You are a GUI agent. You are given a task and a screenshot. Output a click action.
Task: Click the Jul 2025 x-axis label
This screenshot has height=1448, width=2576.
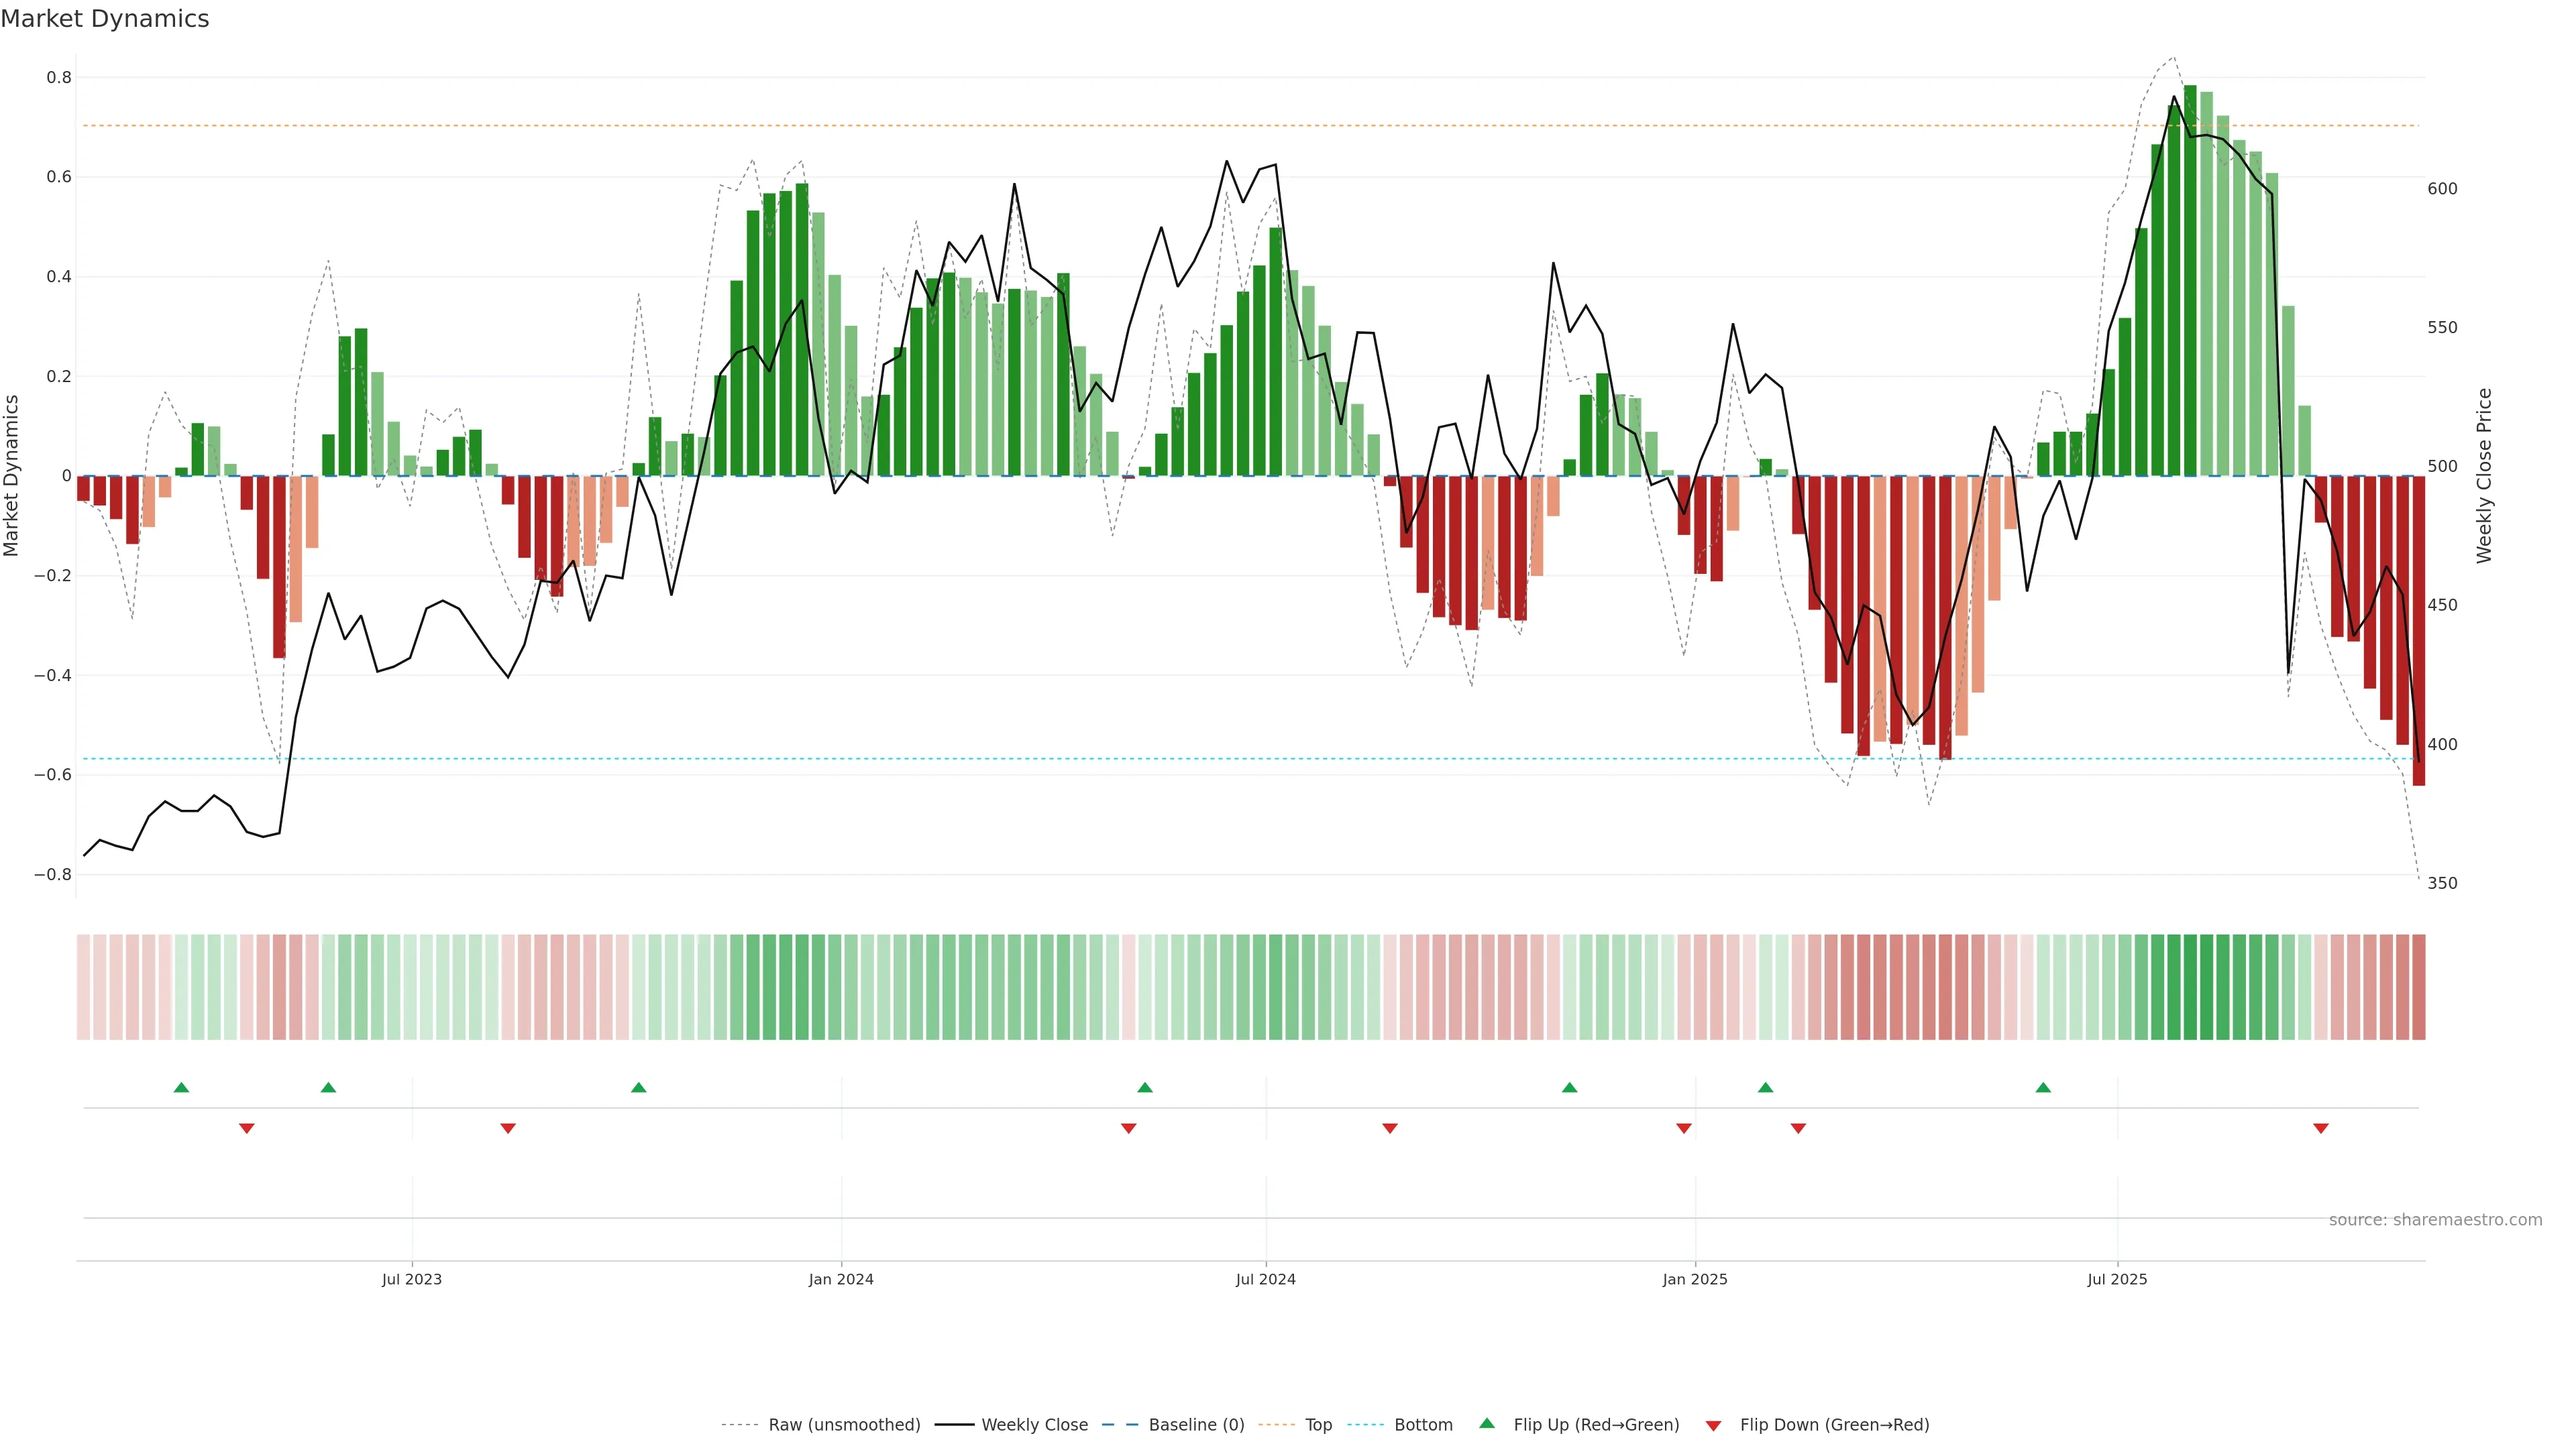(x=2117, y=1279)
